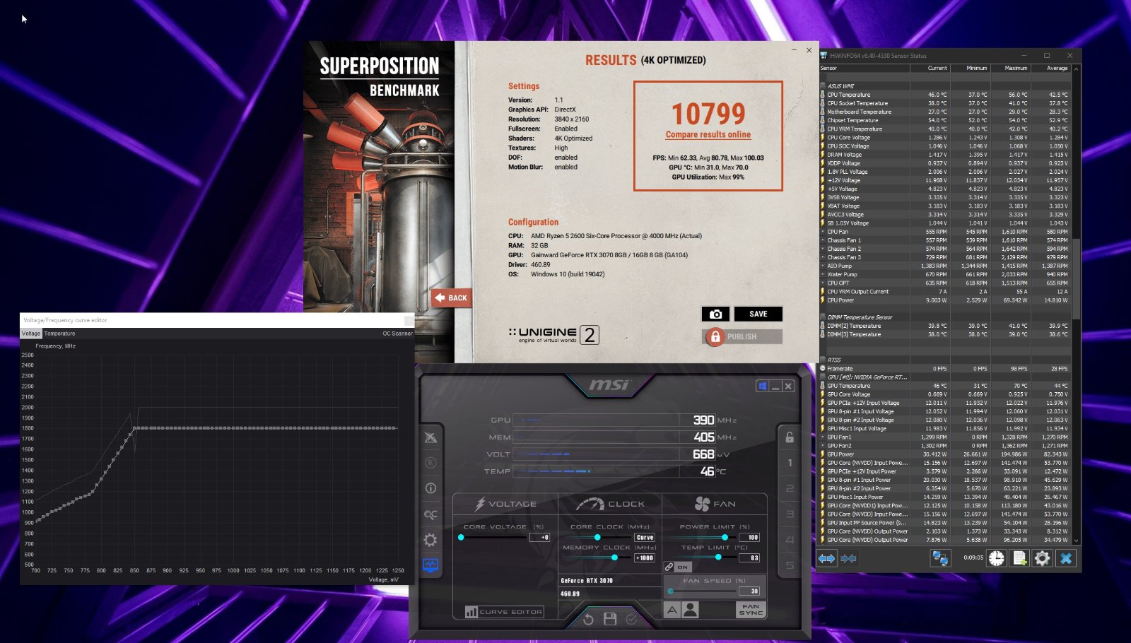Screen dimensions: 1131x643
Task: Click HWiNFO expand columns arrows icon
Action: pos(826,558)
